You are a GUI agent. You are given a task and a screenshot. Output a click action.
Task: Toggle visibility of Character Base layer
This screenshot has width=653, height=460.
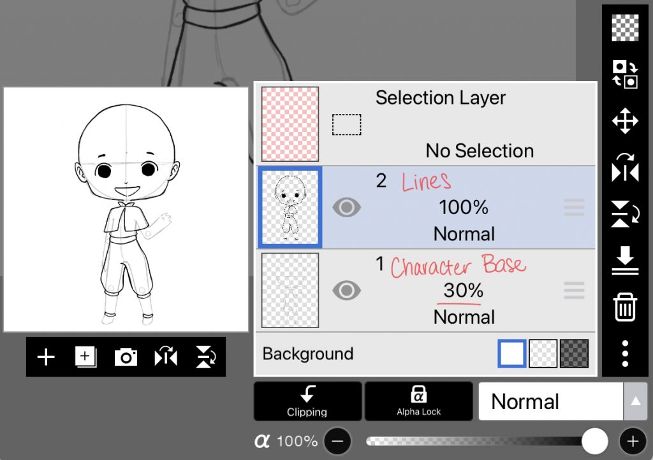[x=346, y=291]
